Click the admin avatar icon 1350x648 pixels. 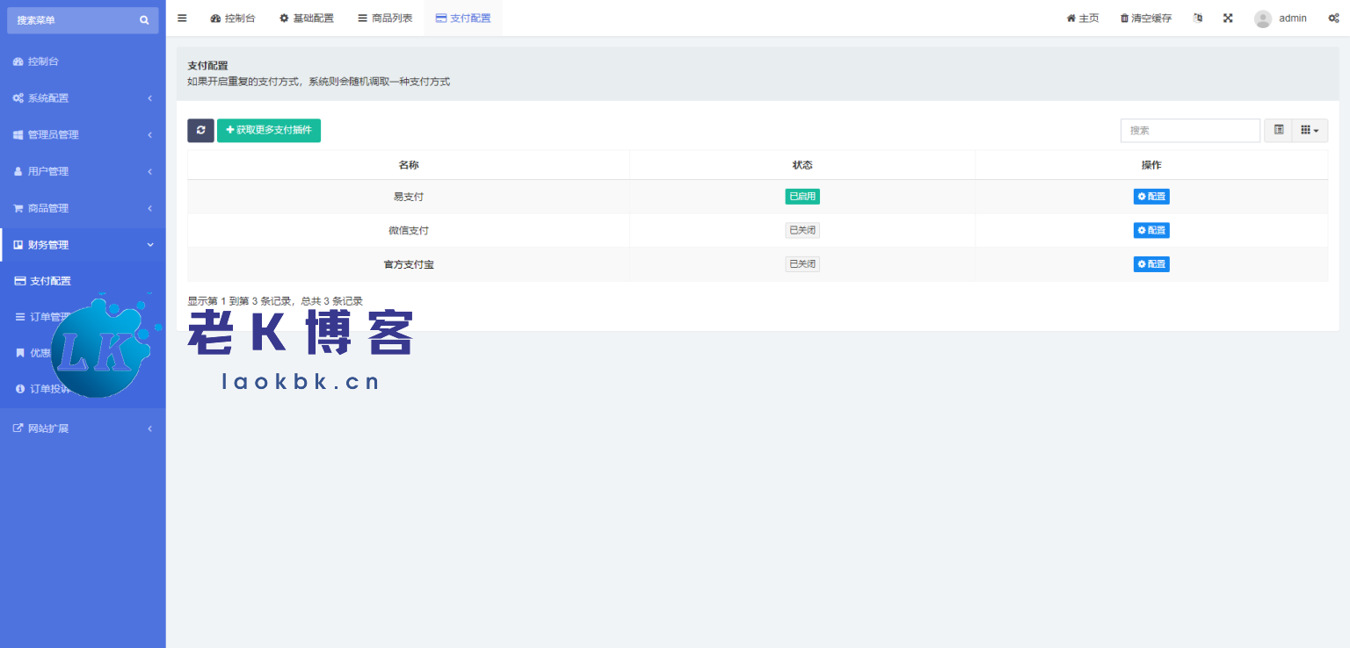[1263, 18]
